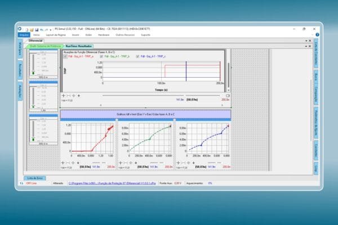
Task: Open the quick access toolbar customize dropdown
Action: [51, 29]
